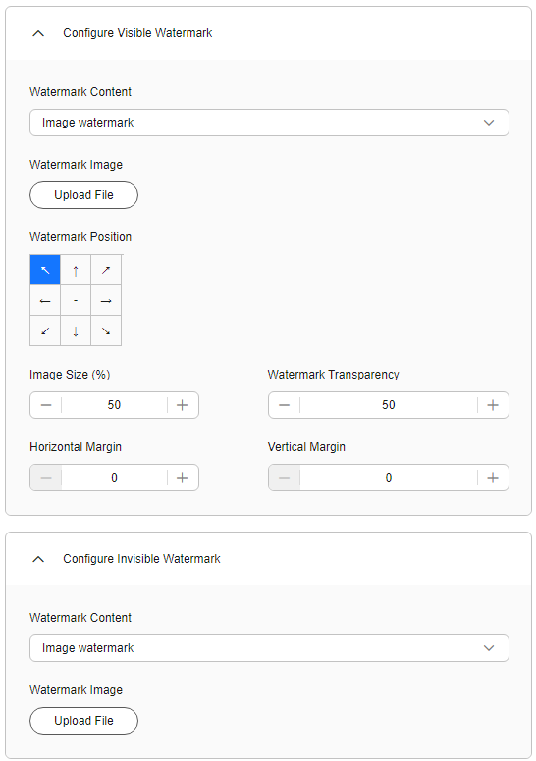Select middle-left watermark position arrow
This screenshot has height=761, width=536.
coord(45,300)
